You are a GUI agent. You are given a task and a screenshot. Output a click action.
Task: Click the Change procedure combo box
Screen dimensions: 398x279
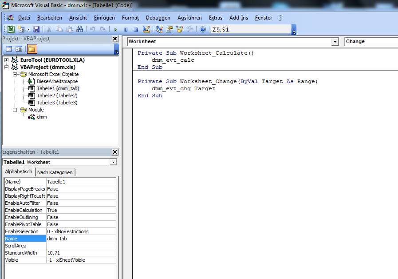pyautogui.click(x=371, y=41)
